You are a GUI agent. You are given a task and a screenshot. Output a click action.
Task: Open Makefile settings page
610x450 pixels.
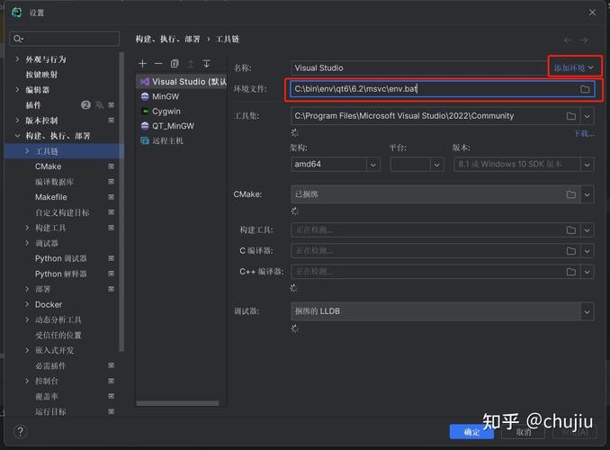coord(51,197)
